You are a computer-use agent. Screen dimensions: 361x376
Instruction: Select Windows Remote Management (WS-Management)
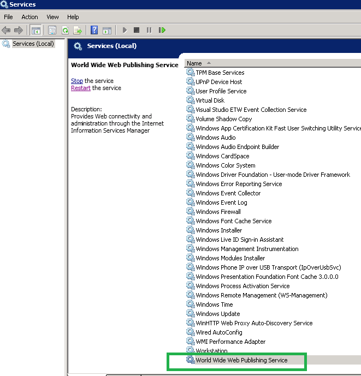[x=262, y=295]
